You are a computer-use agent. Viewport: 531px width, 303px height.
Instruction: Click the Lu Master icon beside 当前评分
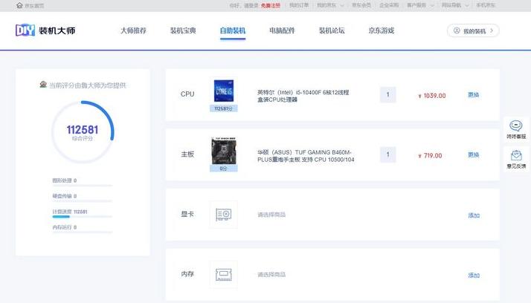pyautogui.click(x=43, y=85)
